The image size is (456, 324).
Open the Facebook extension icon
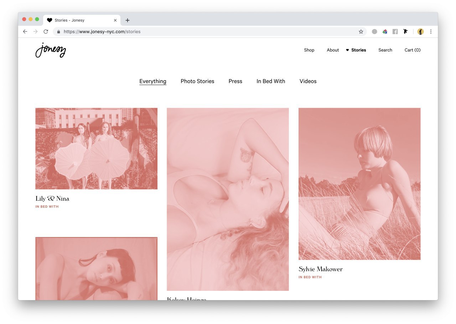point(395,31)
